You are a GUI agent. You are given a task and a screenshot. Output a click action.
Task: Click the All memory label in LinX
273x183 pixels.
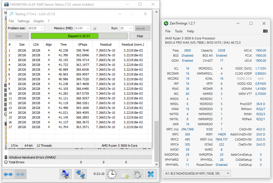[x=95, y=29]
